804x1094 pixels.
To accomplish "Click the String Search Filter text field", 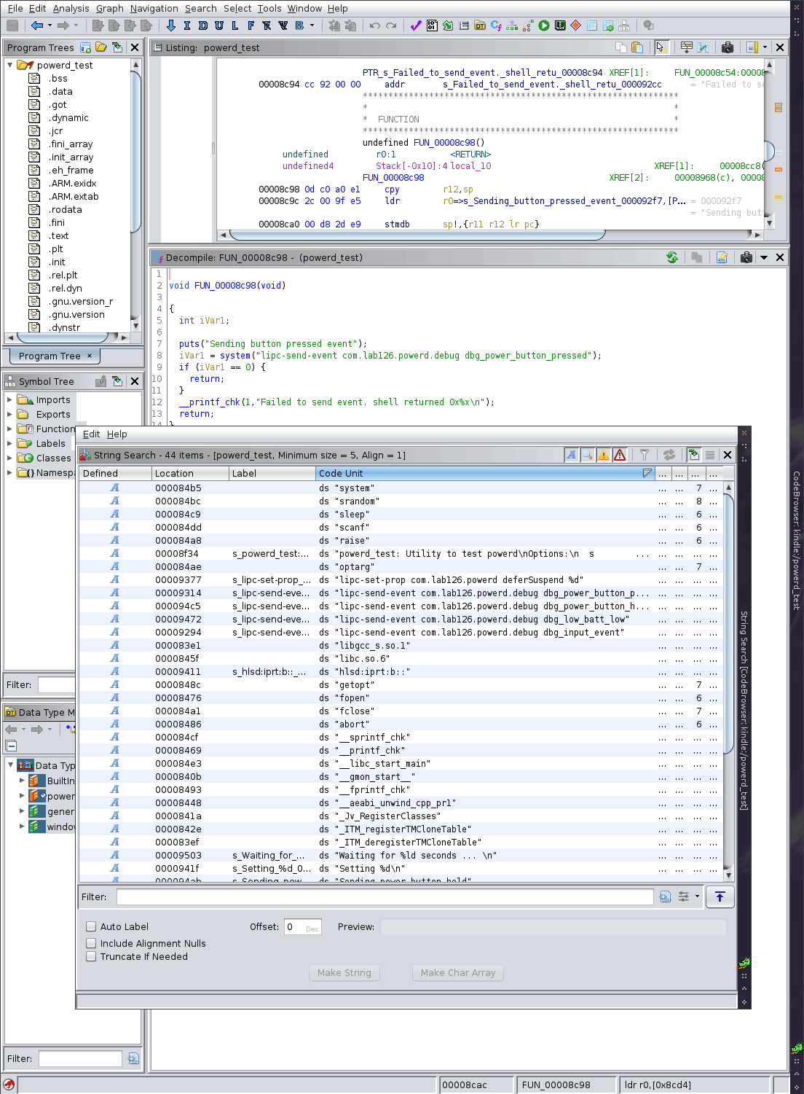I will pyautogui.click(x=385, y=896).
